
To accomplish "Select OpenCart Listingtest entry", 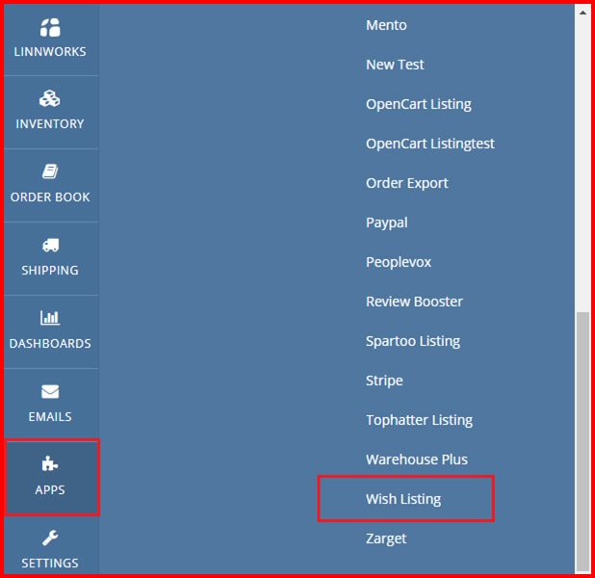I will click(x=430, y=144).
